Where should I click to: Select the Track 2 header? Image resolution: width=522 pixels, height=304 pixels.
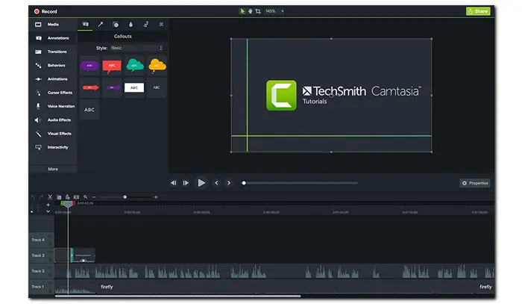[x=41, y=271]
